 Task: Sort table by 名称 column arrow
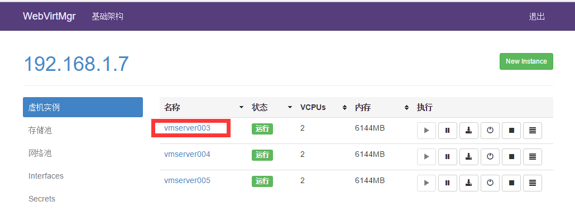tap(241, 108)
